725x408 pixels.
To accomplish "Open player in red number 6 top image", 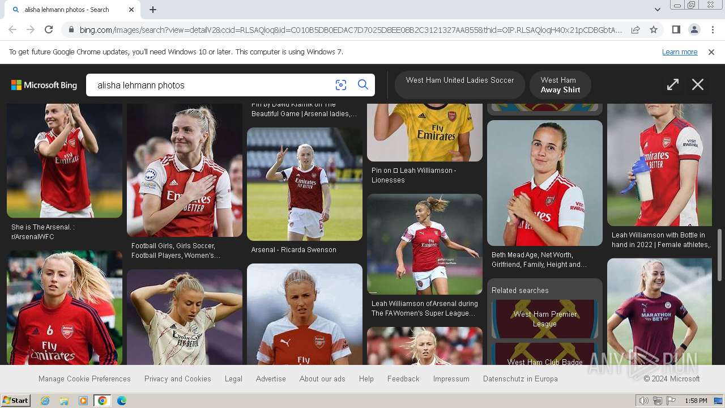I will tap(65, 308).
